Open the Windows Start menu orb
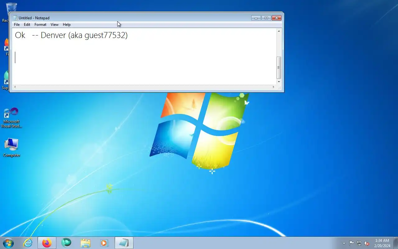Viewport: 398px width, 249px height. [x=8, y=243]
